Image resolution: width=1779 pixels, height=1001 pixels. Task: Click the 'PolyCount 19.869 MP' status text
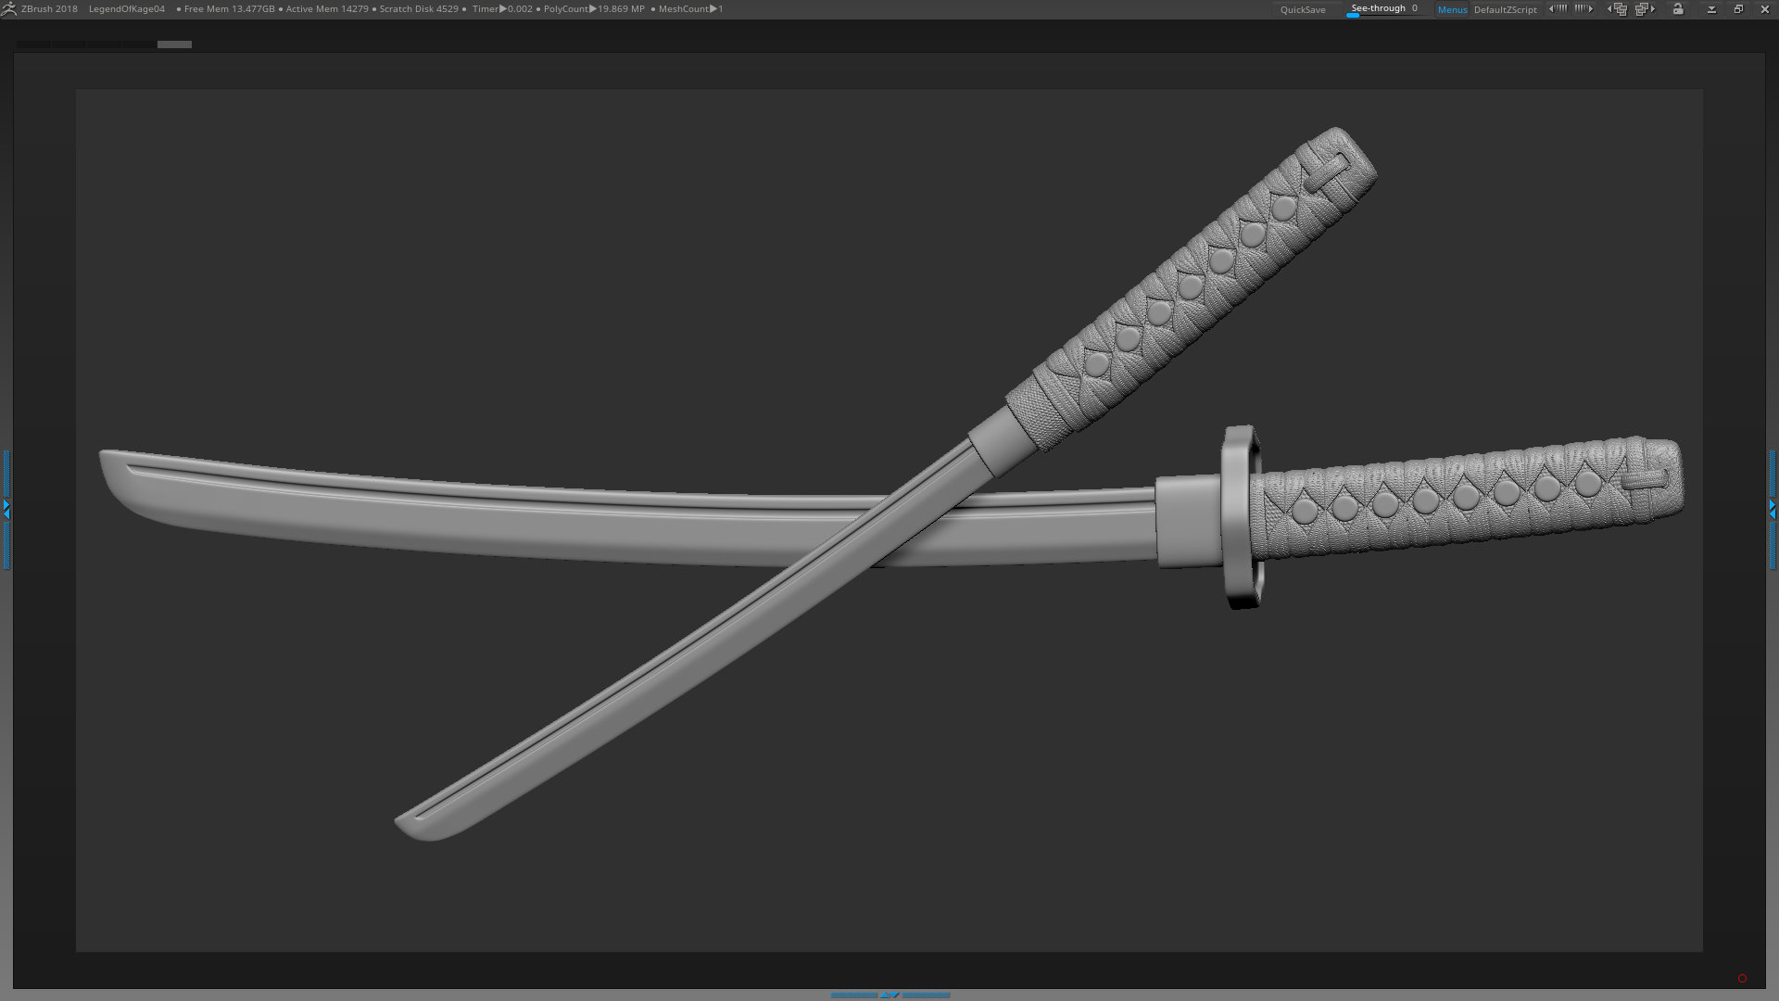click(594, 9)
